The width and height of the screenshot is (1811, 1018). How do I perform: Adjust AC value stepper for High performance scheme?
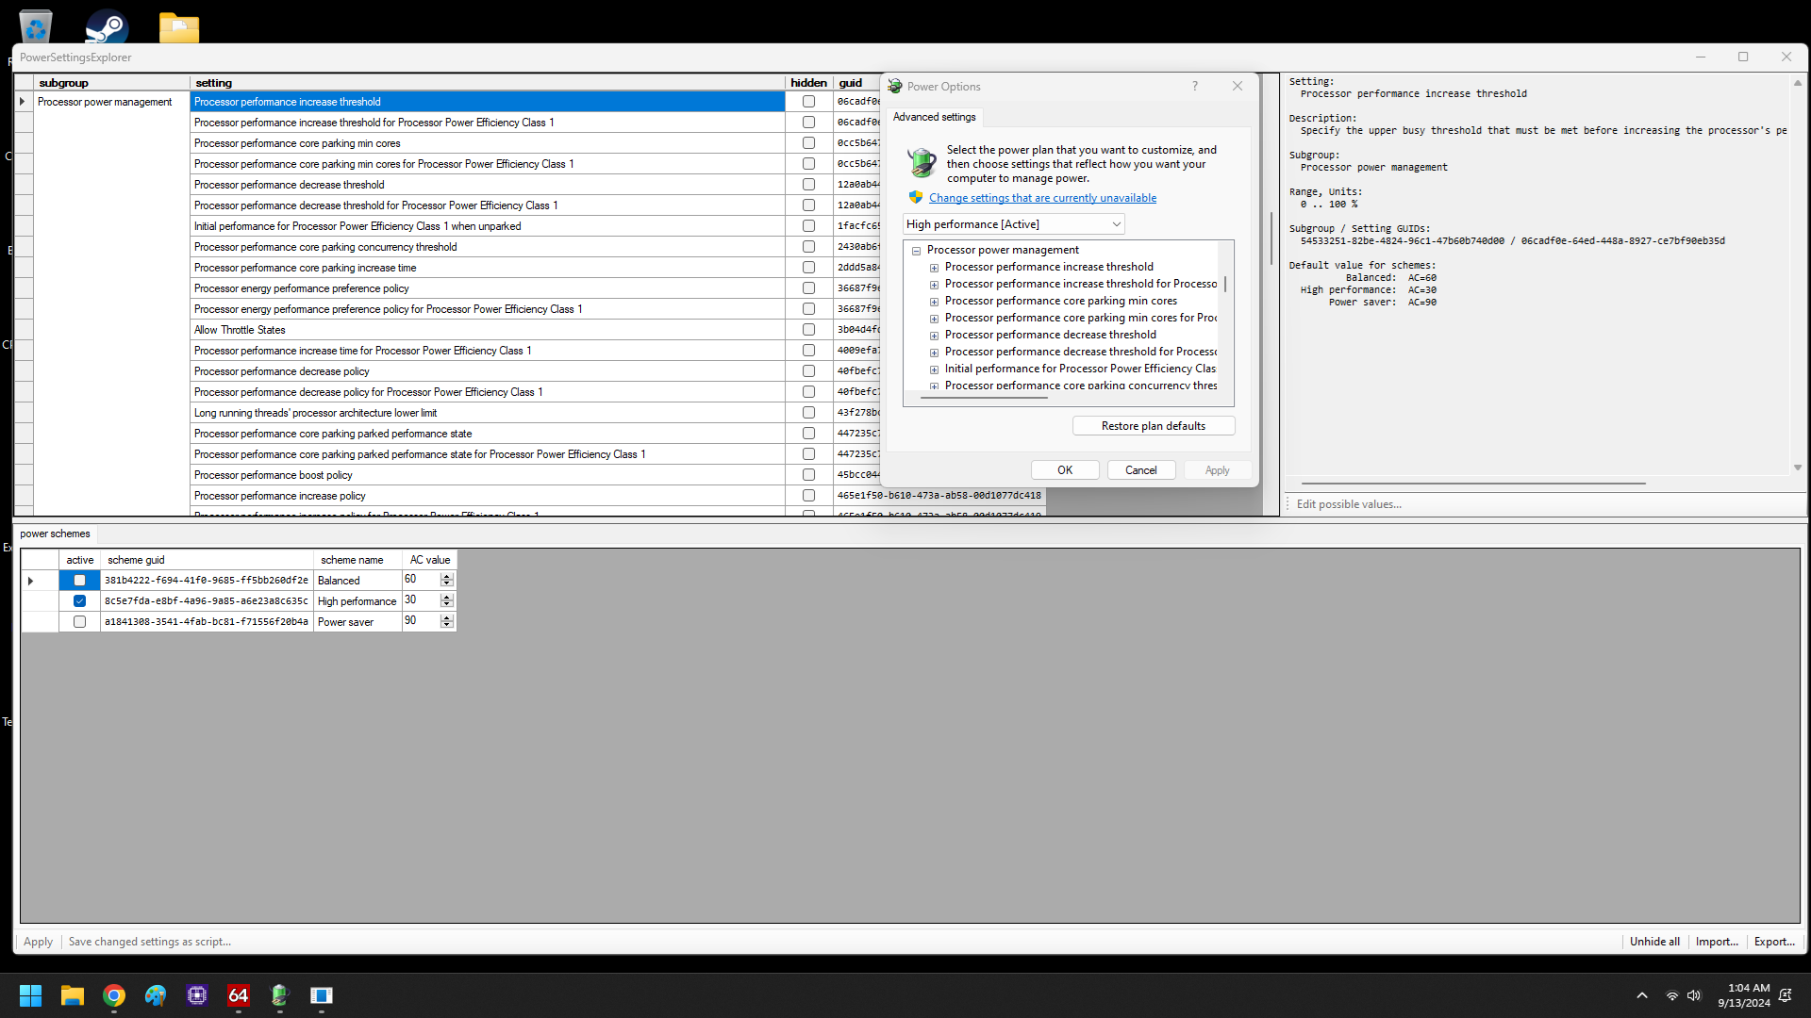coord(446,600)
